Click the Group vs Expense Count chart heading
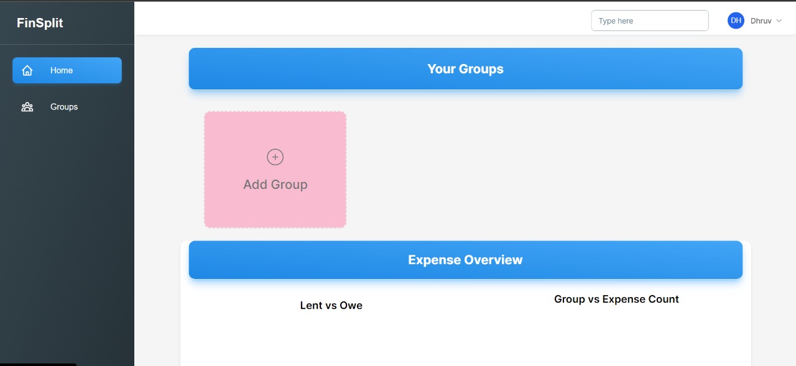Viewport: 796px width, 366px height. click(616, 299)
